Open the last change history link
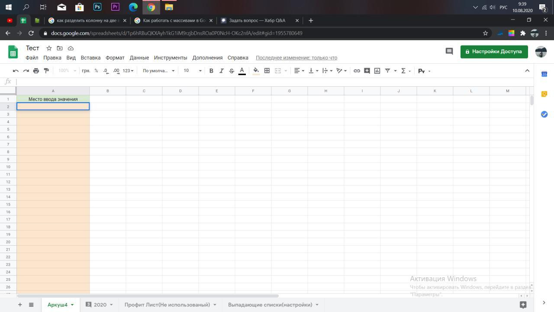 (296, 58)
